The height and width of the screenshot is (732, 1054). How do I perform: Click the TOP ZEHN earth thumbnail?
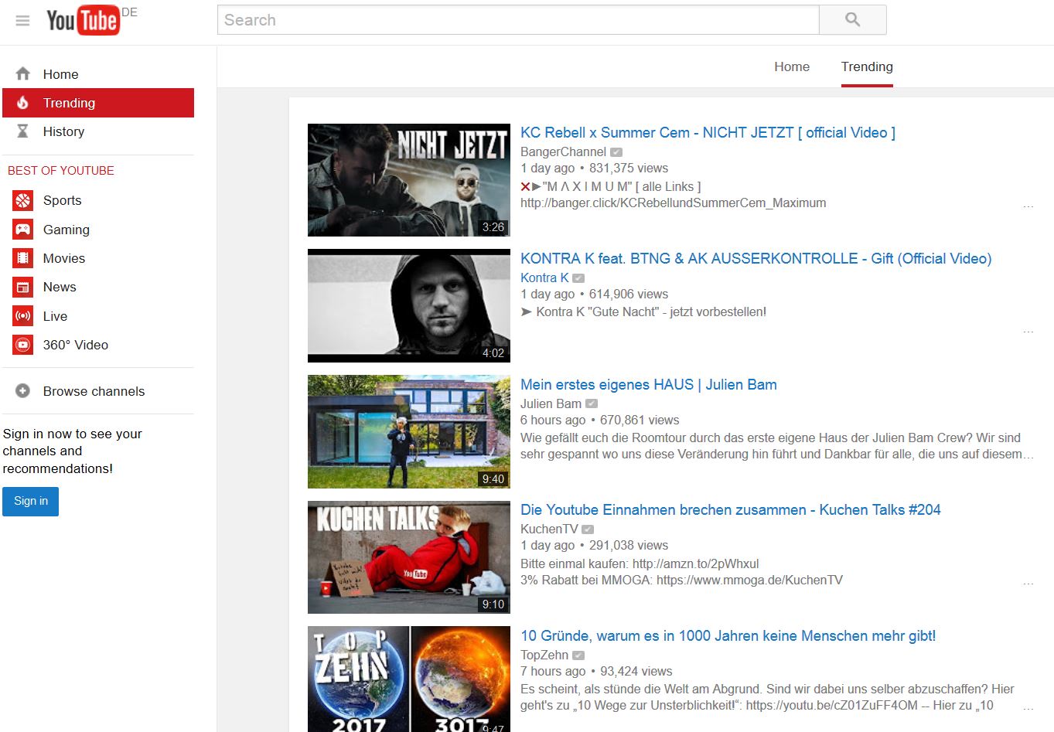pos(409,679)
